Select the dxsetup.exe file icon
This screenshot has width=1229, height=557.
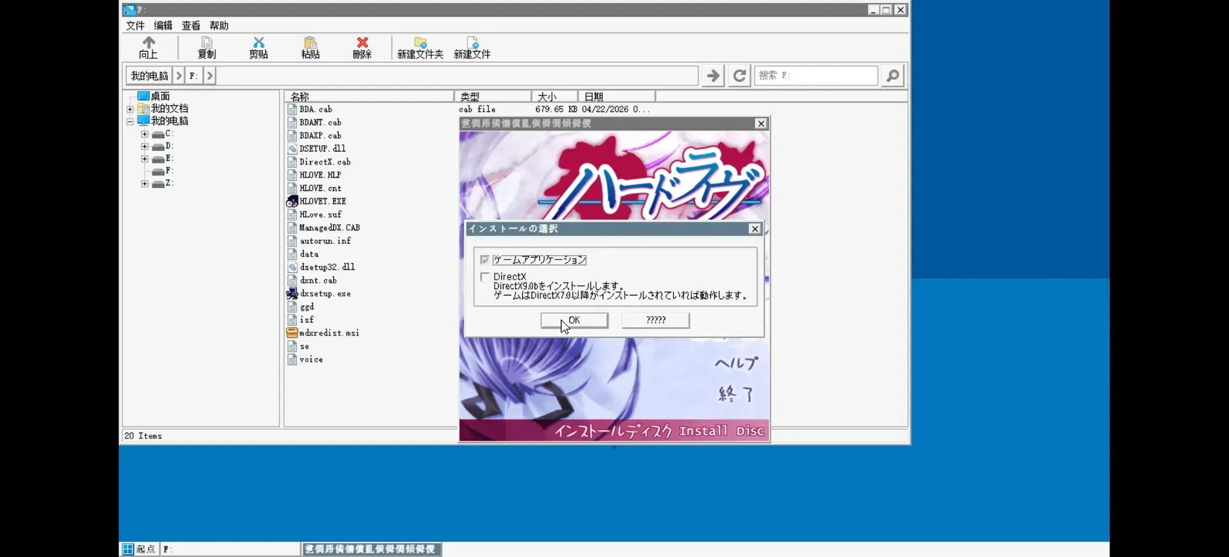pyautogui.click(x=292, y=293)
